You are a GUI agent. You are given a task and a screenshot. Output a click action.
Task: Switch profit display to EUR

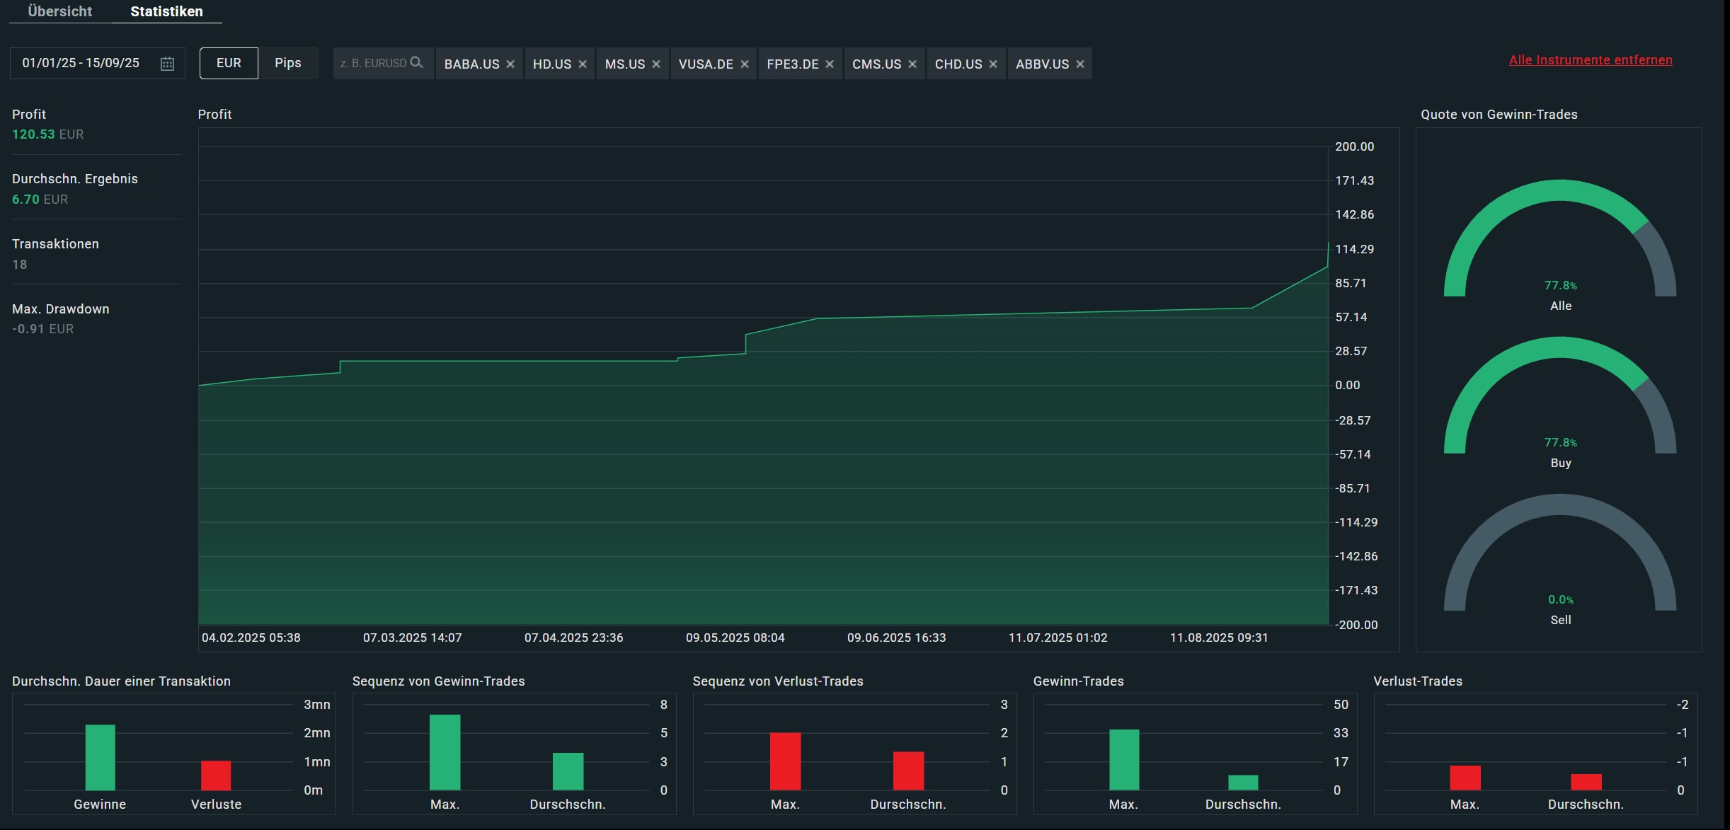tap(229, 63)
